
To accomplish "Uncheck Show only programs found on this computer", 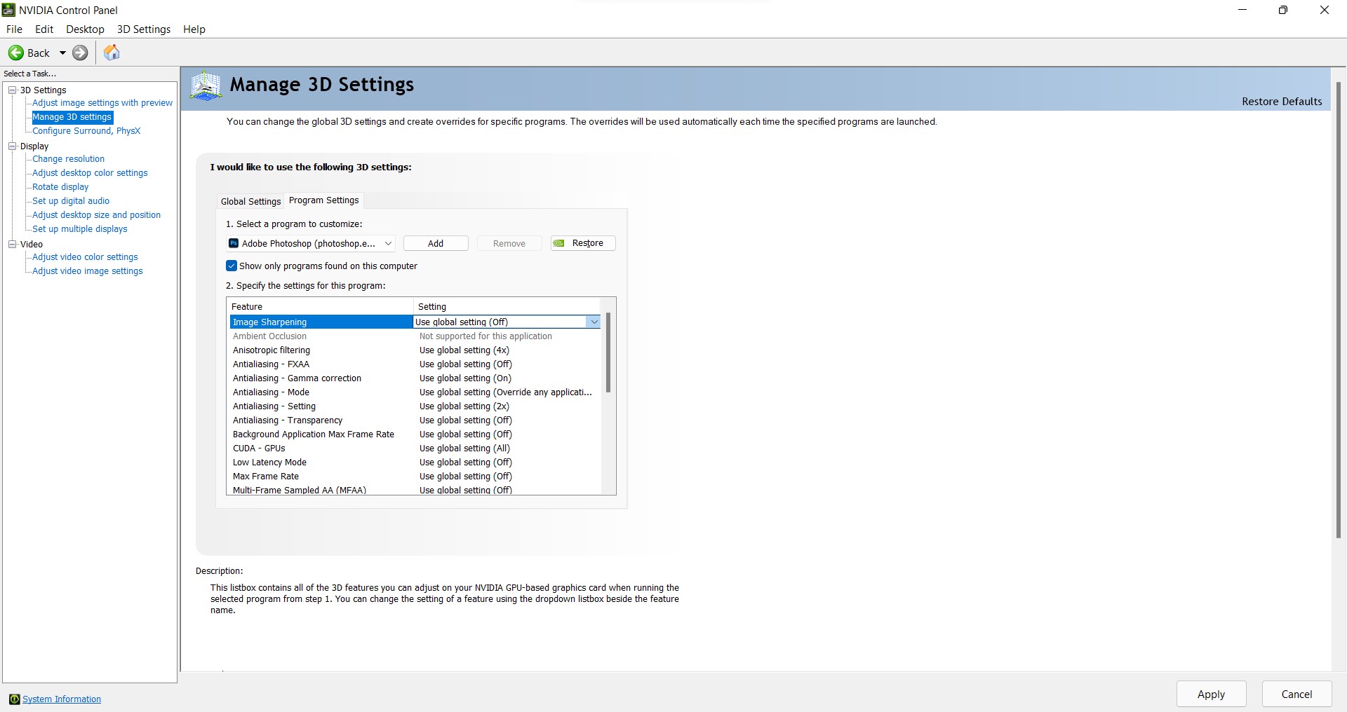I will coord(232,266).
